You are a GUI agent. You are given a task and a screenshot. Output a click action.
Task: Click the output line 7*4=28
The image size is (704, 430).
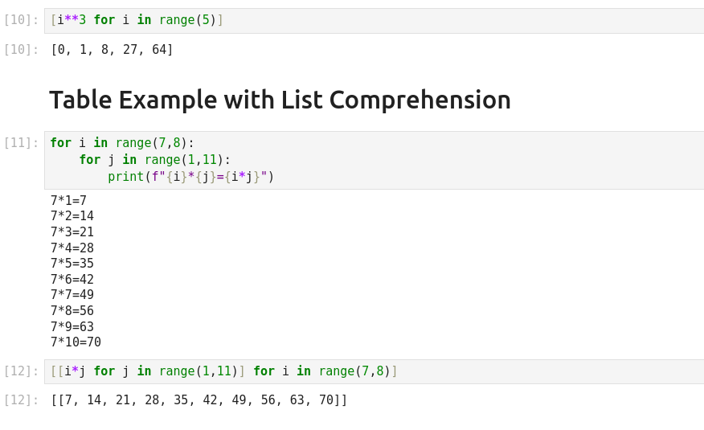point(72,248)
